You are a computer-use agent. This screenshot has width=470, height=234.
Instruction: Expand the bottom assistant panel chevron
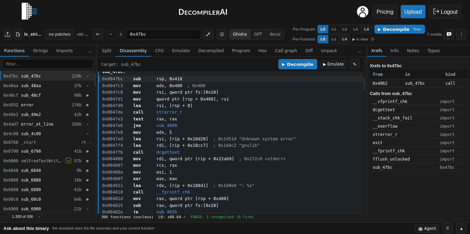click(x=461, y=229)
